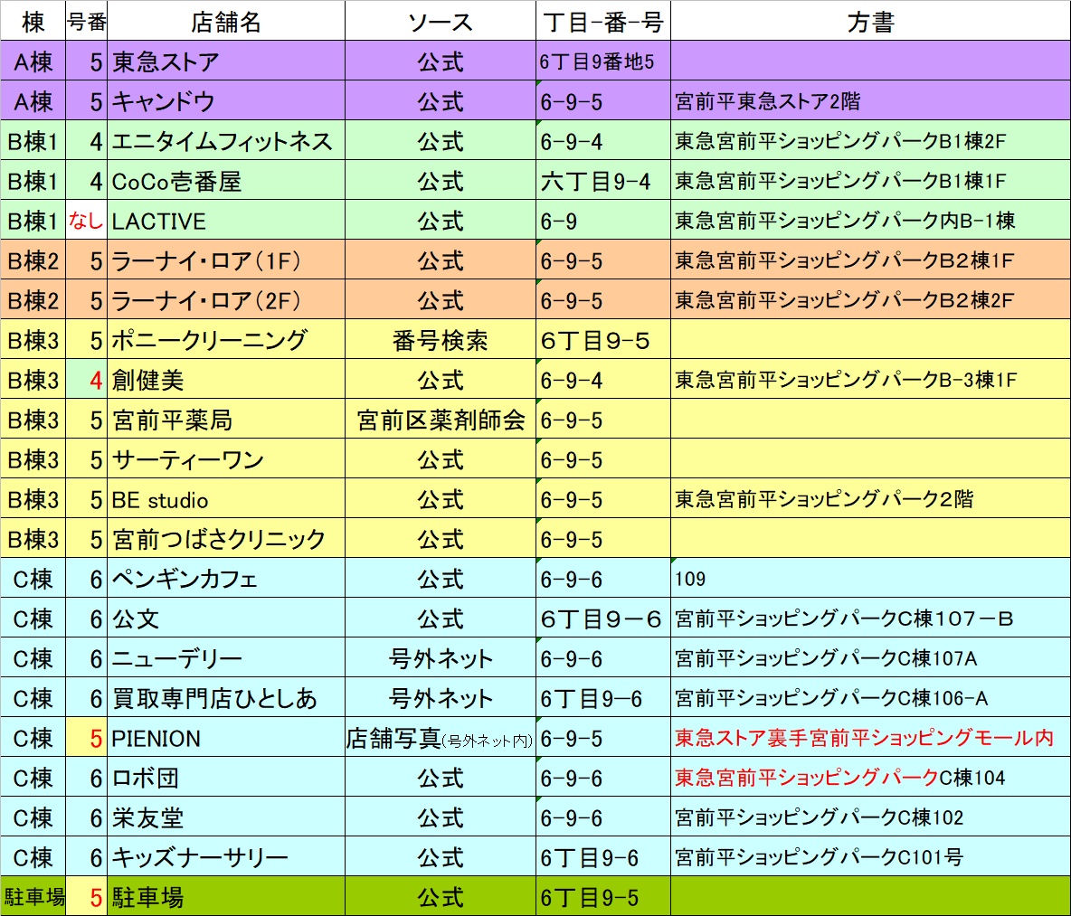The width and height of the screenshot is (1071, 916).
Task: Select the 東急ストア store name cell
Action: (226, 61)
